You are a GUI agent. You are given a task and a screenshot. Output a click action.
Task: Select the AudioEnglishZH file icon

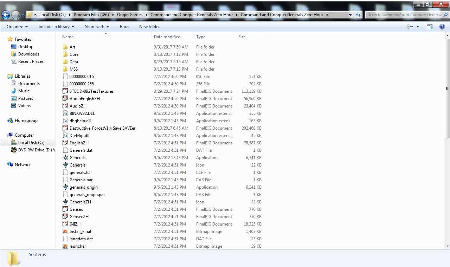[x=65, y=98]
